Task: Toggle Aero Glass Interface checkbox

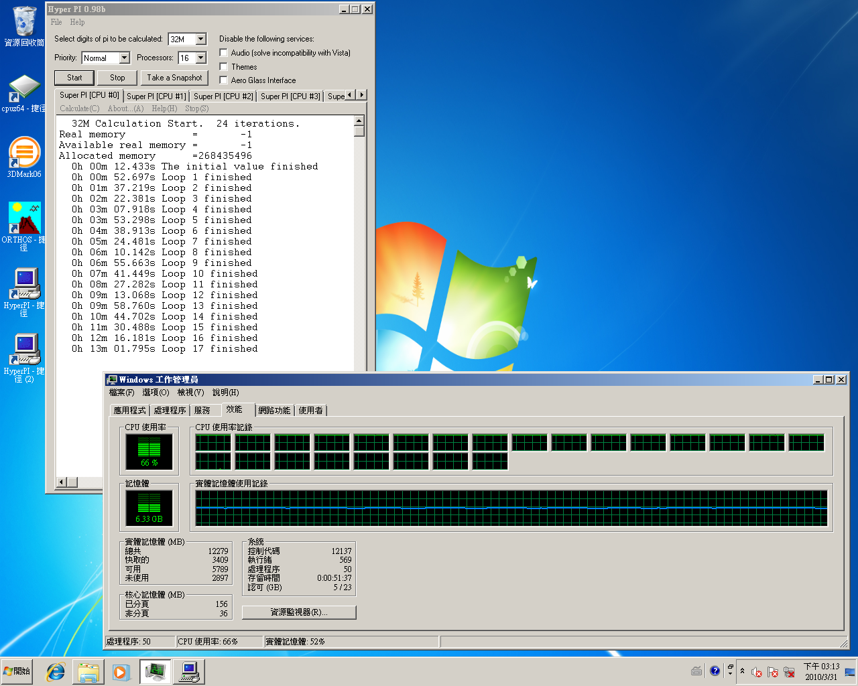Action: click(x=224, y=80)
